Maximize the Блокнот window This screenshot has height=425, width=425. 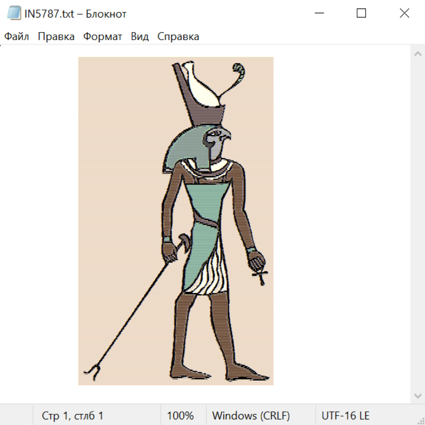tap(361, 13)
